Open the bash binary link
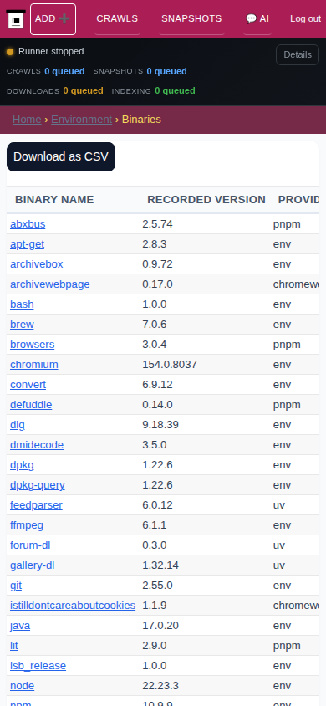The width and height of the screenshot is (326, 706). point(22,304)
